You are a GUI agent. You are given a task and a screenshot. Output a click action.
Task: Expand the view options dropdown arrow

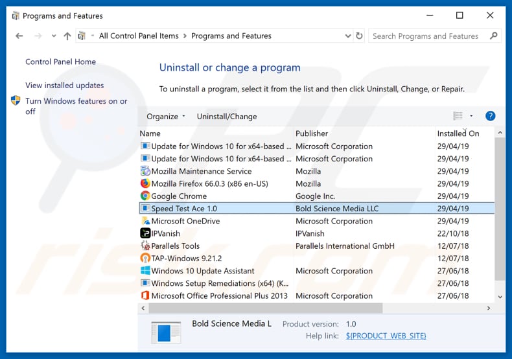(471, 116)
